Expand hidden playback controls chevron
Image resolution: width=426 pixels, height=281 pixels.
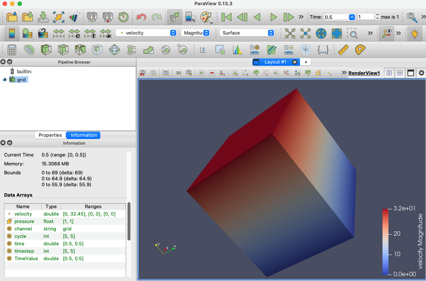point(301,17)
